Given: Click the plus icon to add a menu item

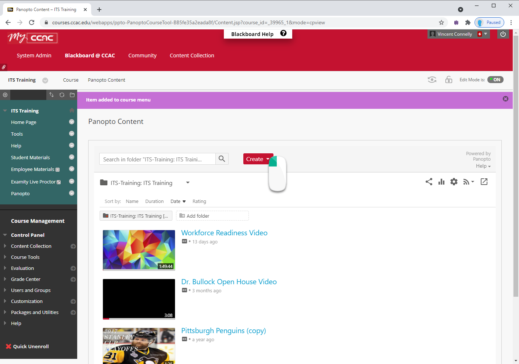Looking at the screenshot, I should pyautogui.click(x=5, y=95).
